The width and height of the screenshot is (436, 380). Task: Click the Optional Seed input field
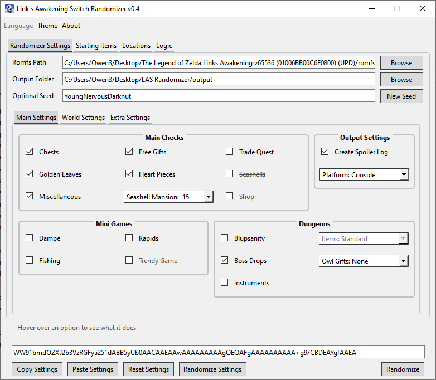219,96
